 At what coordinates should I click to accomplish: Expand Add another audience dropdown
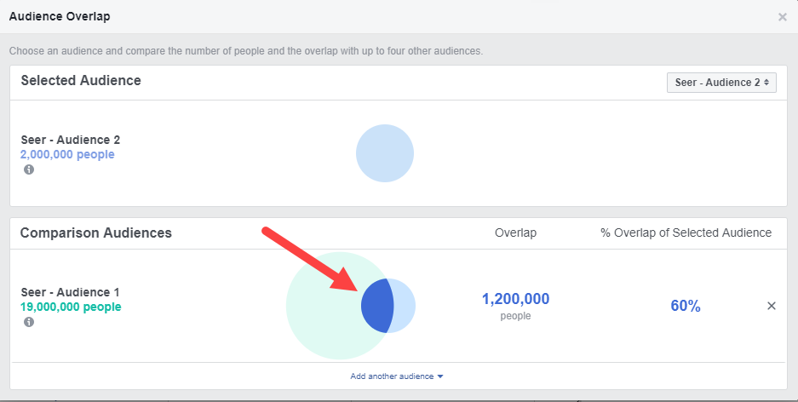click(397, 376)
